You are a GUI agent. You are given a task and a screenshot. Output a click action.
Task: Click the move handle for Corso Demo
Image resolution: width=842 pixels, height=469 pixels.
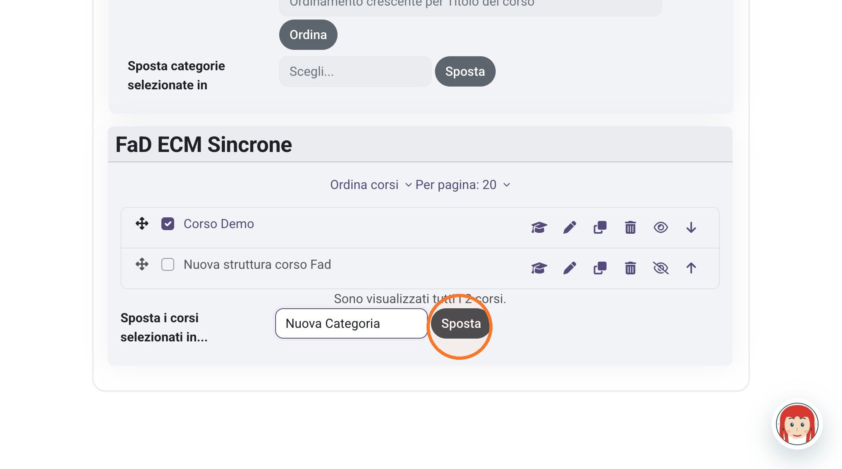tap(142, 223)
